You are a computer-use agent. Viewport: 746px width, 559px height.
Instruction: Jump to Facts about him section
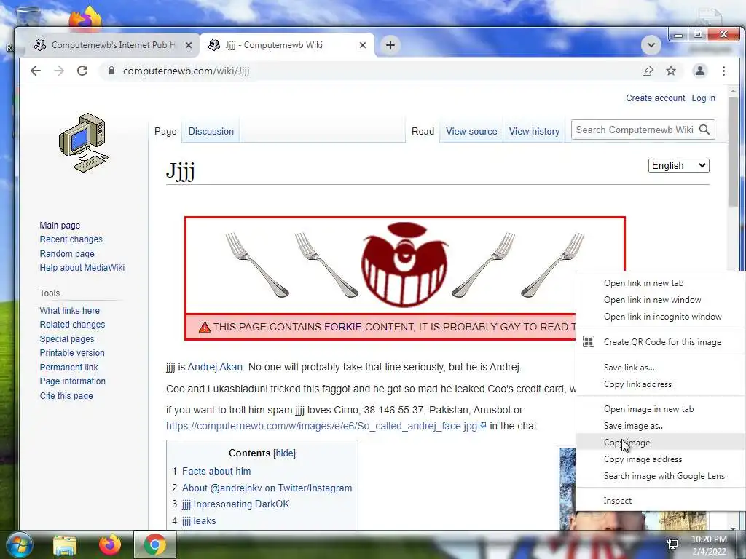click(216, 471)
